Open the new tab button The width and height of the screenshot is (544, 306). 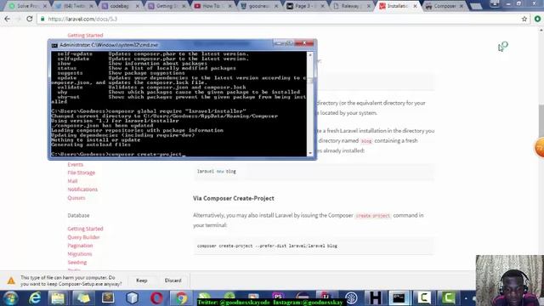tap(476, 6)
